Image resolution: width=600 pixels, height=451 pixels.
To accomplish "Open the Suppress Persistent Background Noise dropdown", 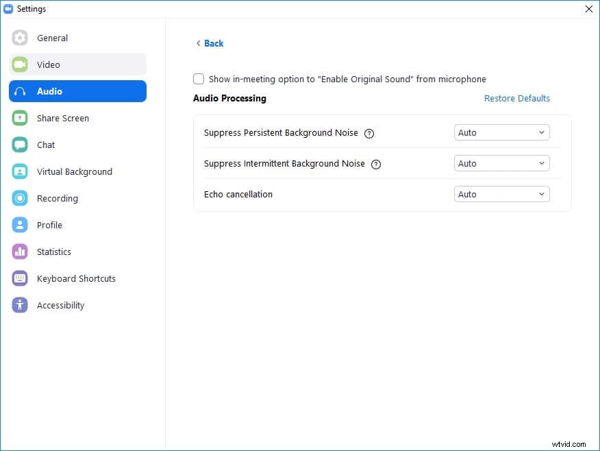I will click(501, 132).
